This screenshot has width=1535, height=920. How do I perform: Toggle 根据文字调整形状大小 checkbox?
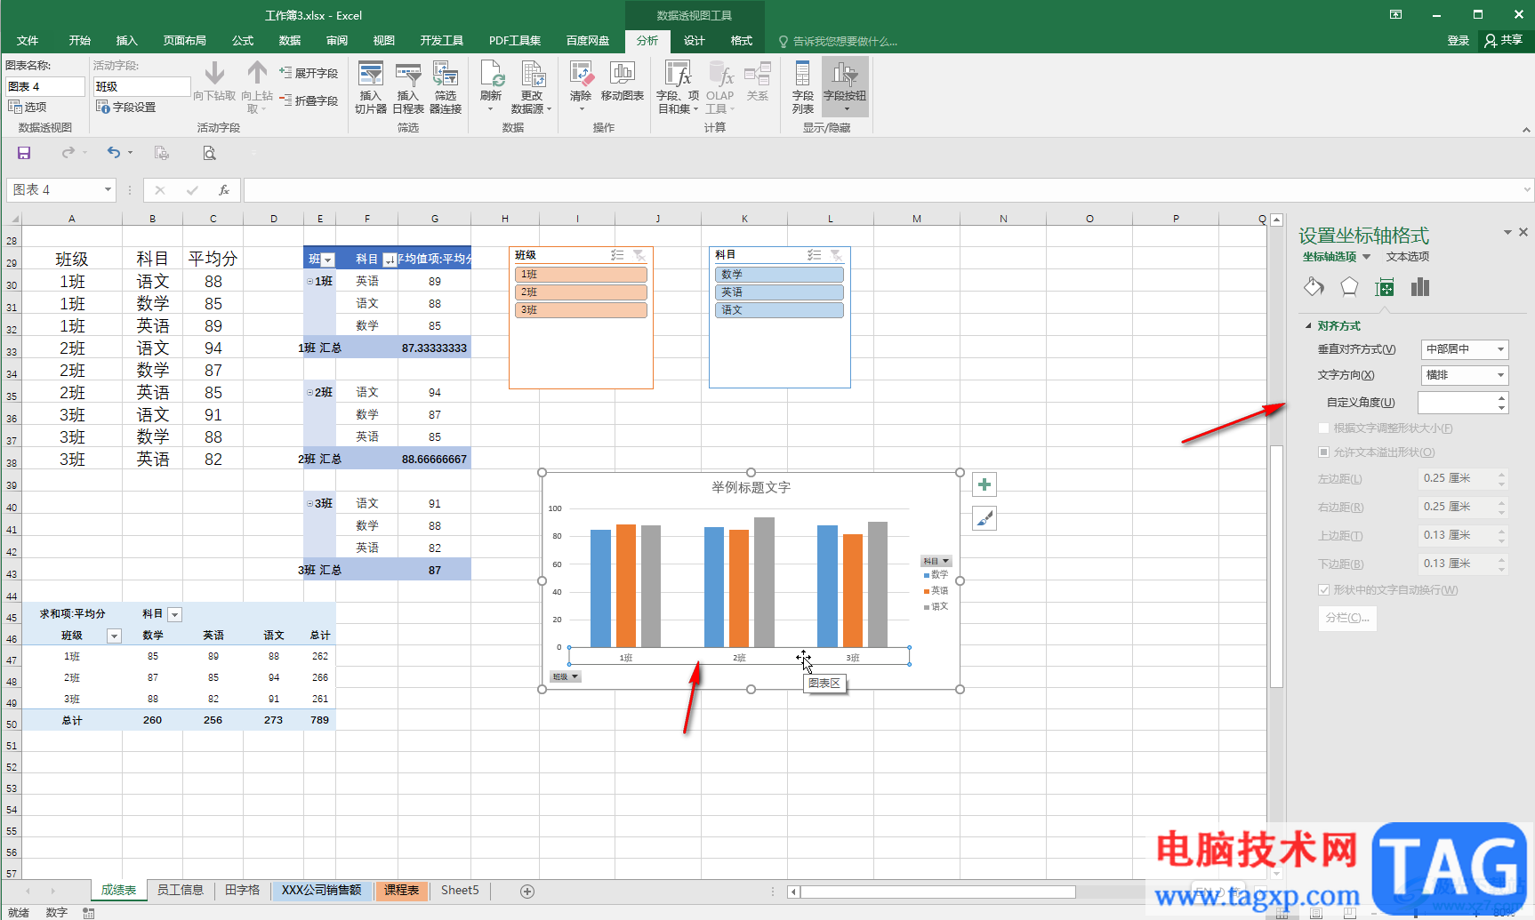[1323, 428]
